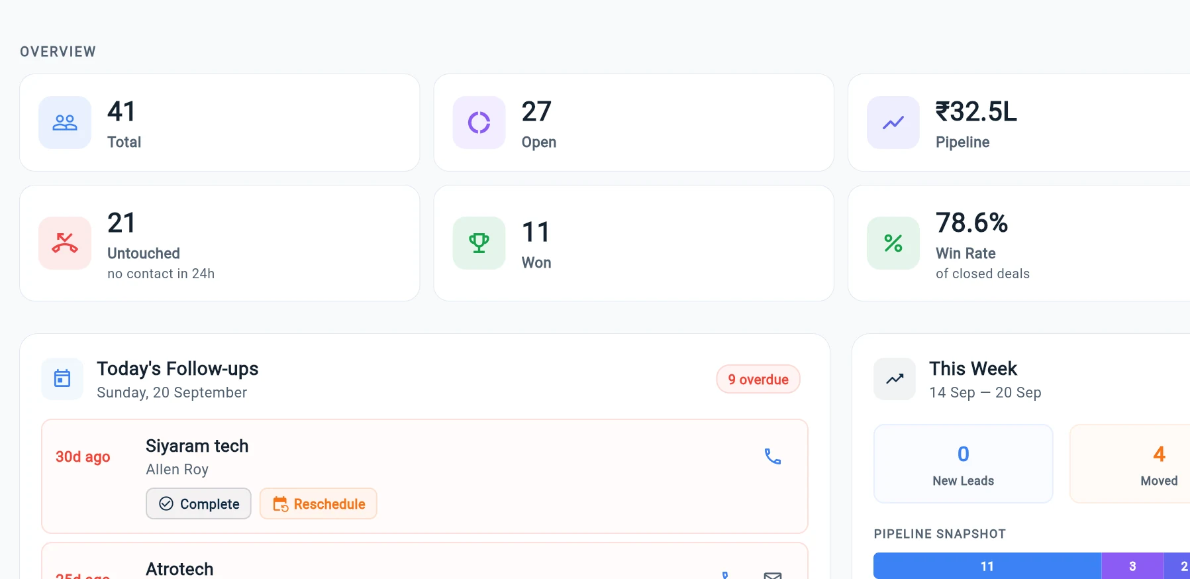
Task: Open the Moved weekly card
Action: (x=1130, y=464)
